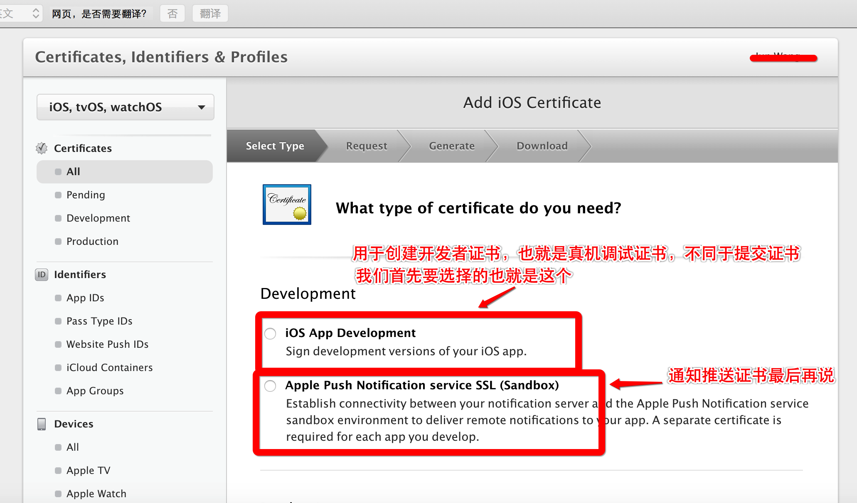Click the redacted account name at top right
857x503 pixels.
pyautogui.click(x=783, y=57)
